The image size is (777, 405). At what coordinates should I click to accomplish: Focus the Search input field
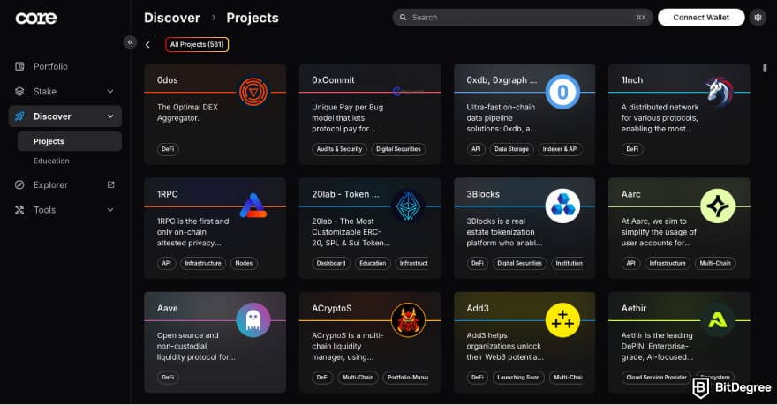pos(523,18)
